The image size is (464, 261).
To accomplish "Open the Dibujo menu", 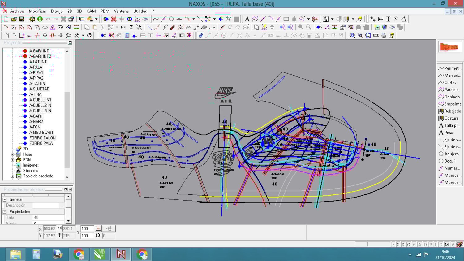I will tap(57, 11).
